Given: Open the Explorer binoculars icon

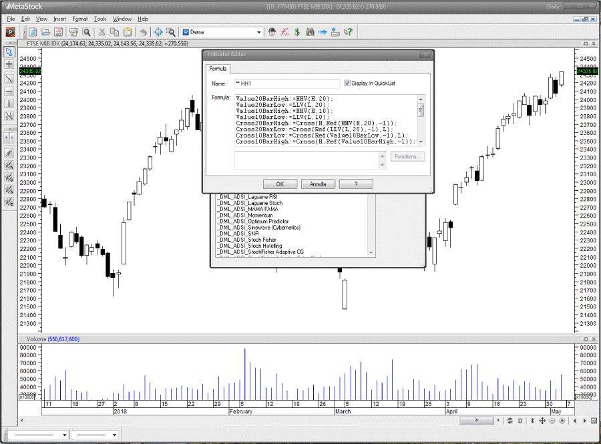Looking at the screenshot, I should click(x=310, y=32).
